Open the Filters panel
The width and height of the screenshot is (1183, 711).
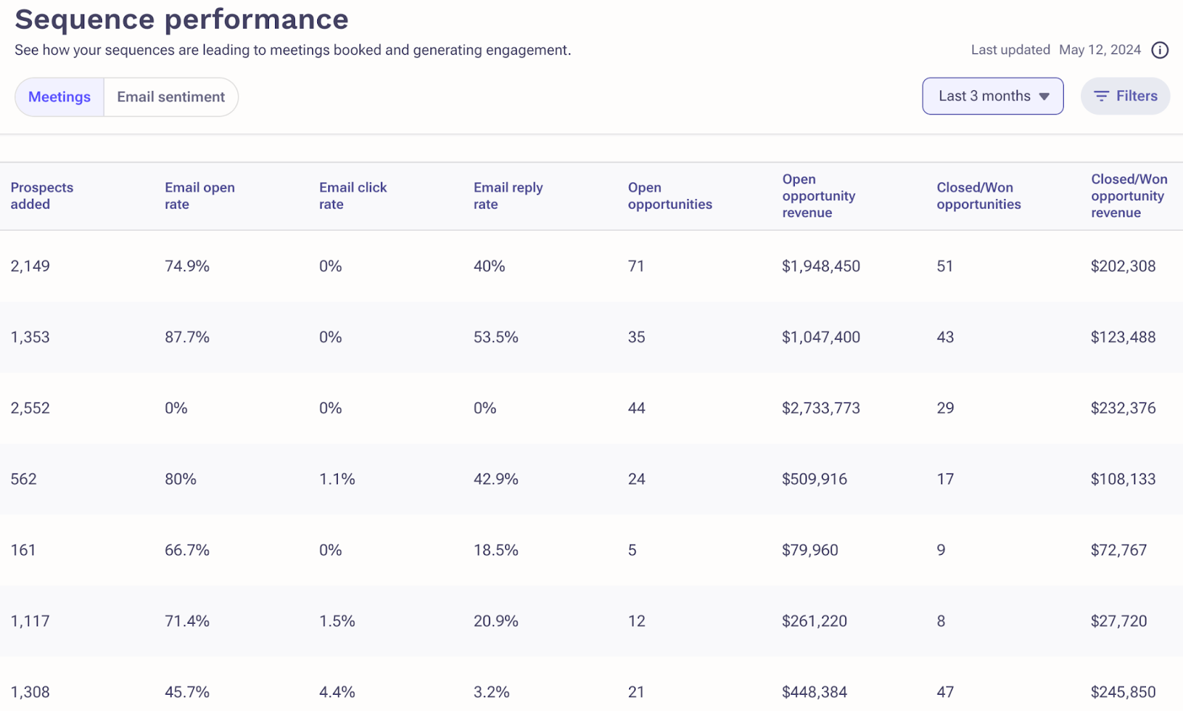click(x=1125, y=95)
